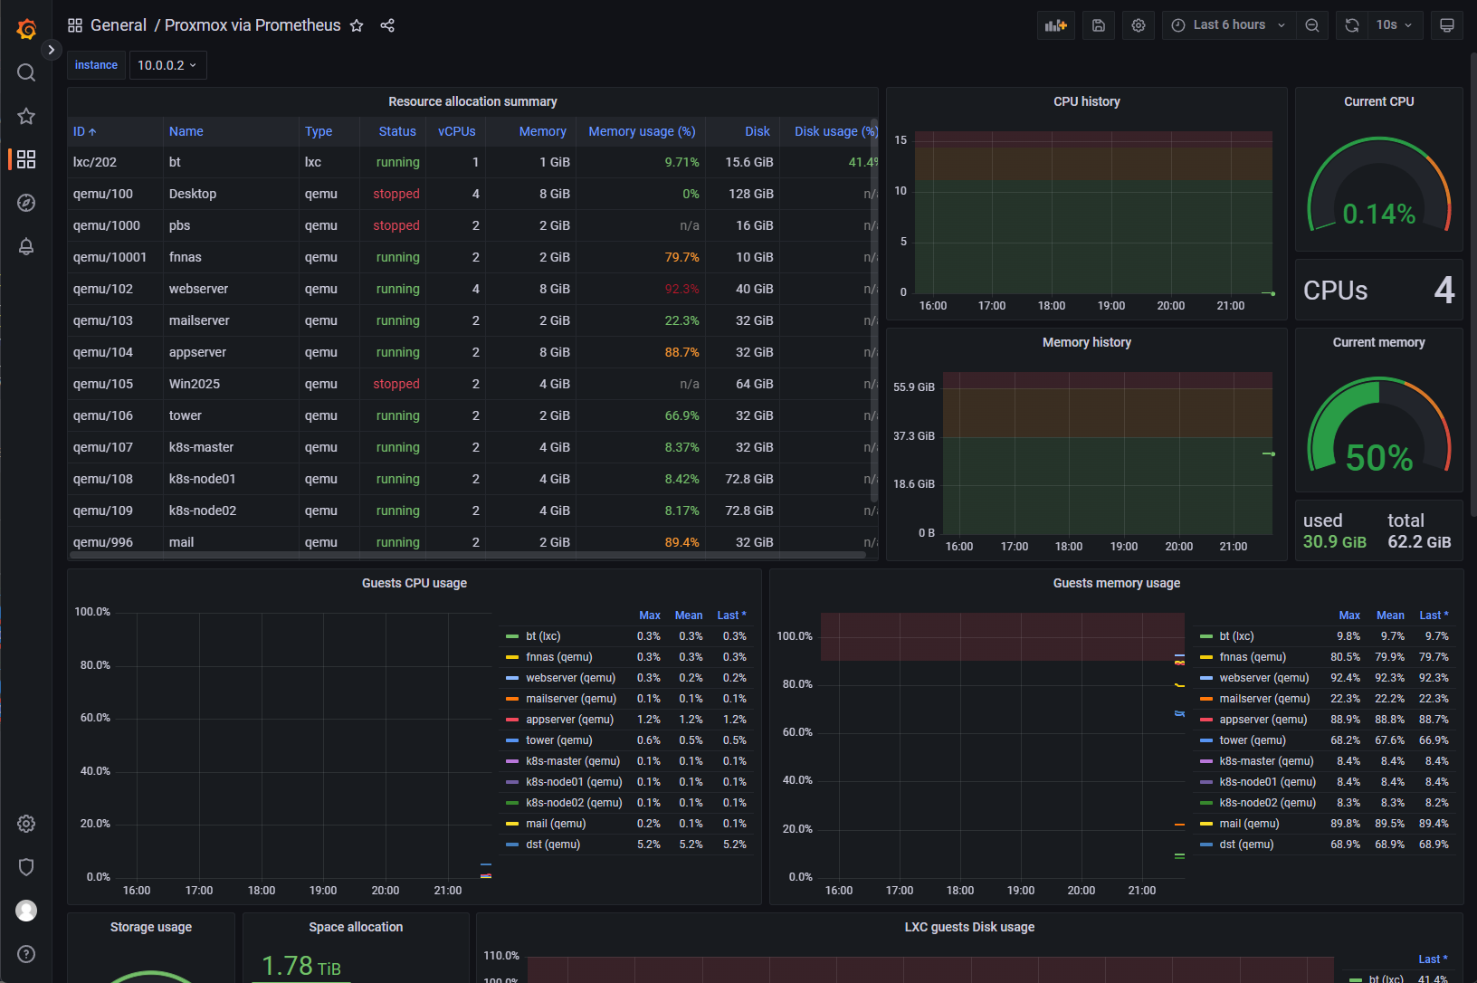Sort table by ID column
Viewport: 1477px width, 983px height.
pos(85,131)
